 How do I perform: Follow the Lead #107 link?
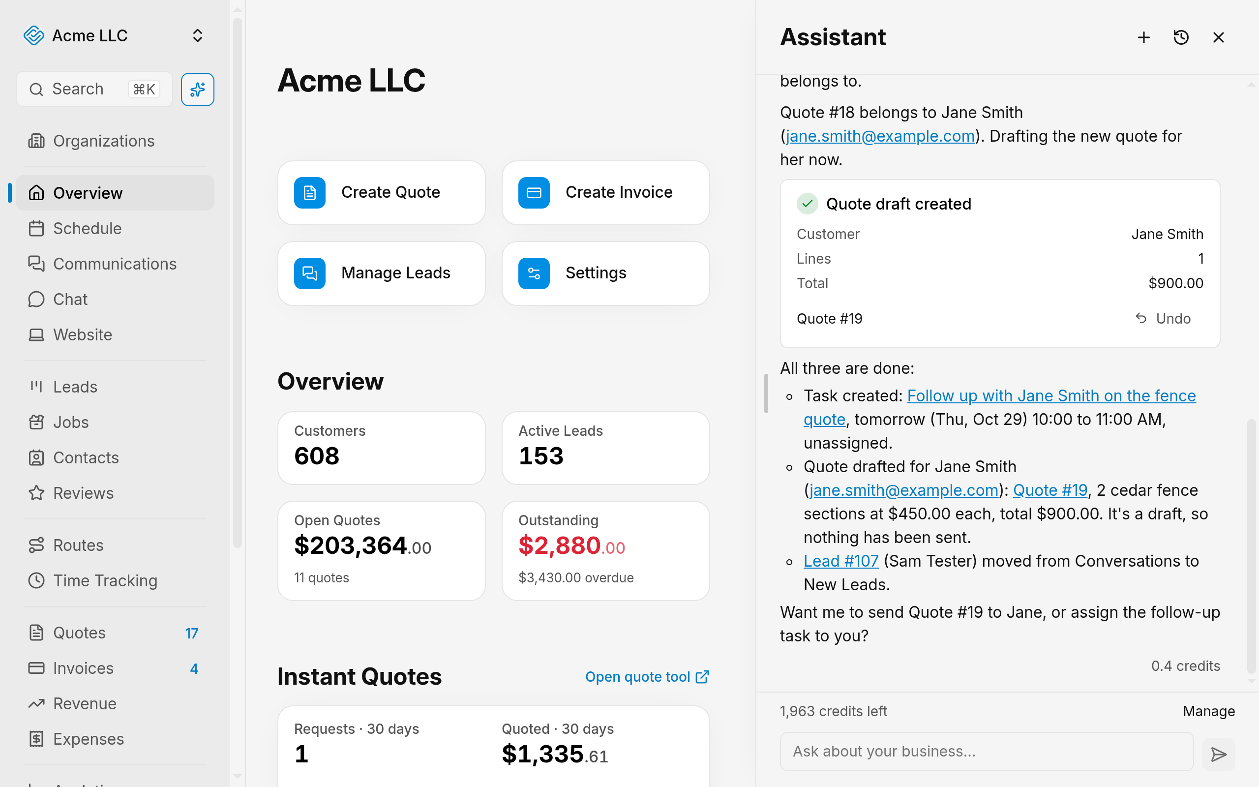840,561
